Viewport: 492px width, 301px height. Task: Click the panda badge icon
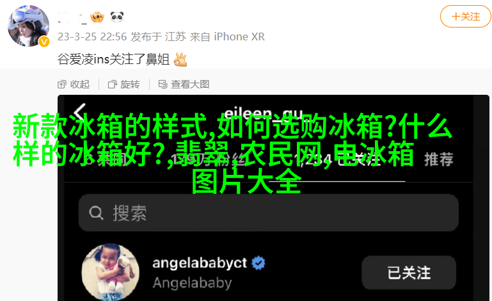(117, 17)
